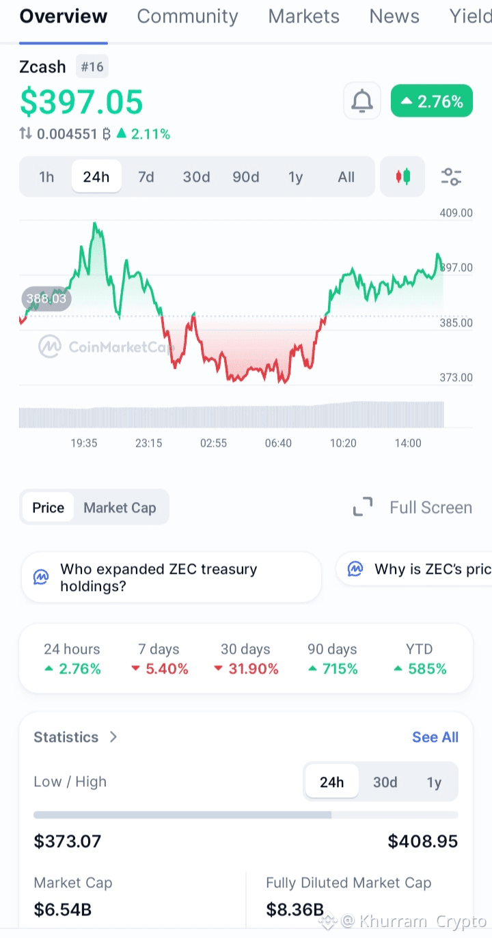
Task: Select 30d Low/High range
Action: [385, 782]
